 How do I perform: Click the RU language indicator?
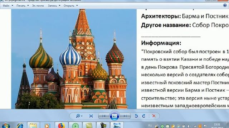point(150,126)
